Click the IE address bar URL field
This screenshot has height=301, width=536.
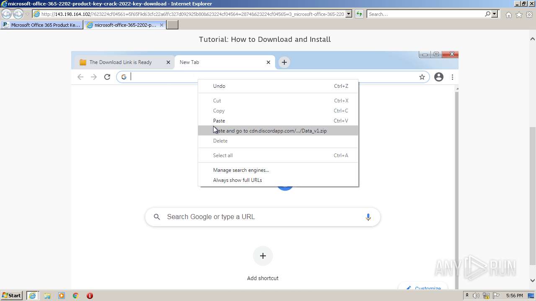(193, 14)
